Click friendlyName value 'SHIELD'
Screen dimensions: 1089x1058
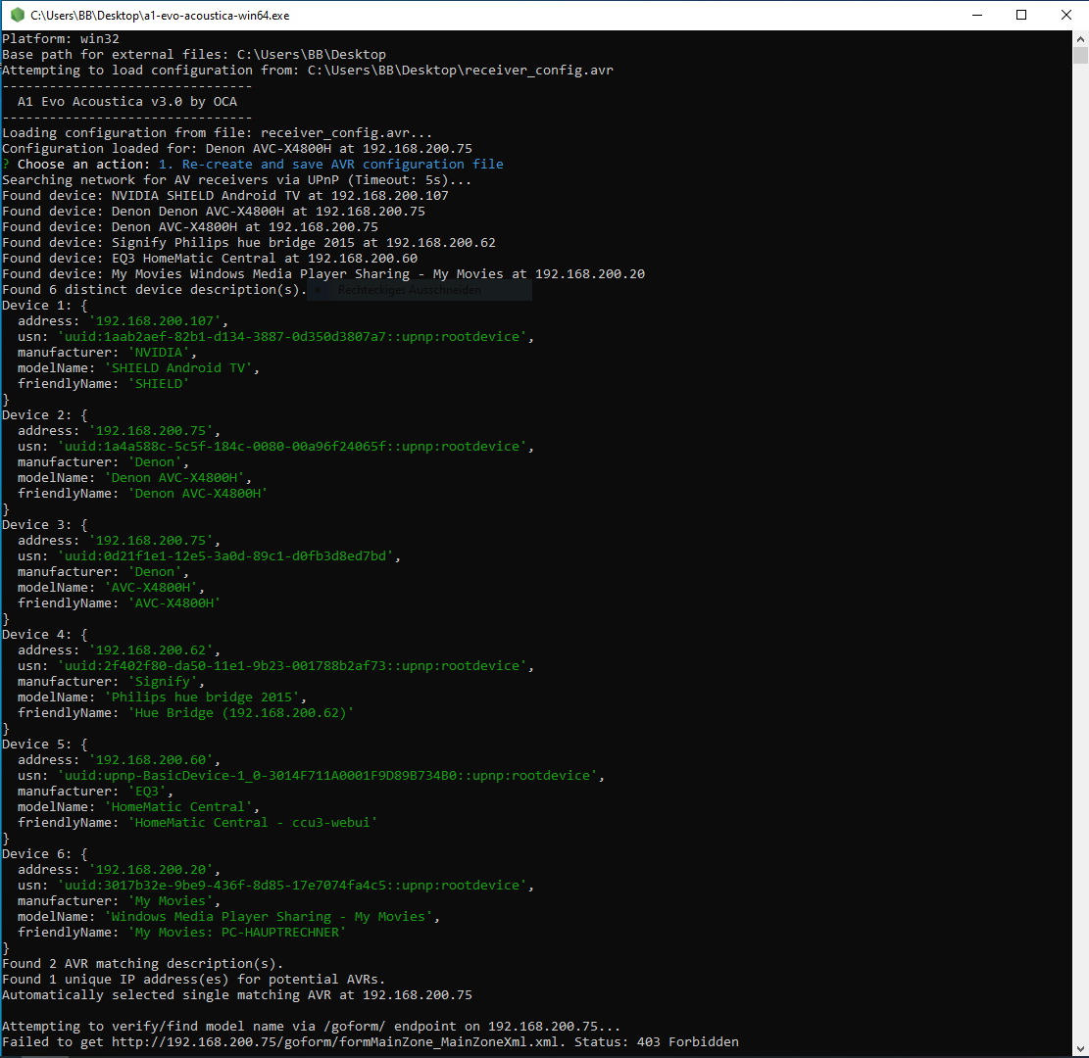coord(159,384)
